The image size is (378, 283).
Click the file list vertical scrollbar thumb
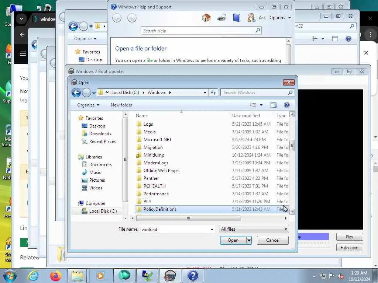point(292,145)
